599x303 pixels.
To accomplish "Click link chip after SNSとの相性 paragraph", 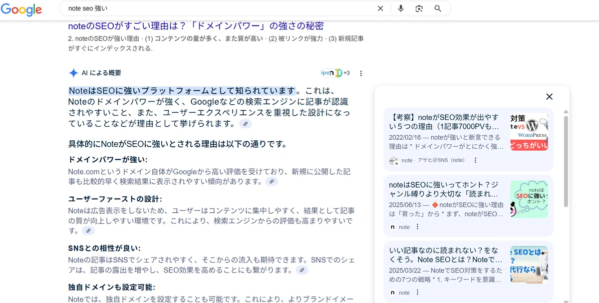I will pos(301,270).
